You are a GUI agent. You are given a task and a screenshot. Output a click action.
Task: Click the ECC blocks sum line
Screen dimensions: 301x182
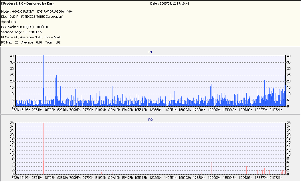[x=25, y=27]
